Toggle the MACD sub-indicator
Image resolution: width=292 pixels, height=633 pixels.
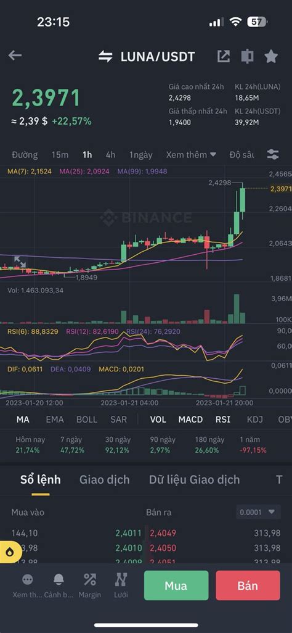point(190,420)
